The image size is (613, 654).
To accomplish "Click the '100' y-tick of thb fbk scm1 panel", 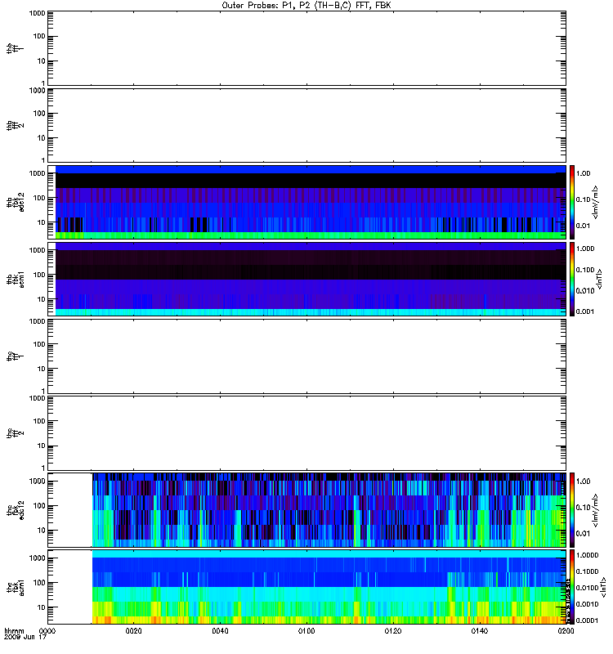I will pos(39,275).
